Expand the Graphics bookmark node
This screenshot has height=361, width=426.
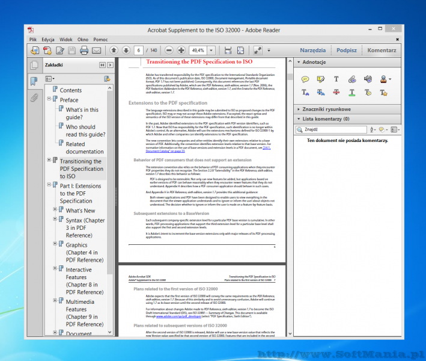coord(55,244)
